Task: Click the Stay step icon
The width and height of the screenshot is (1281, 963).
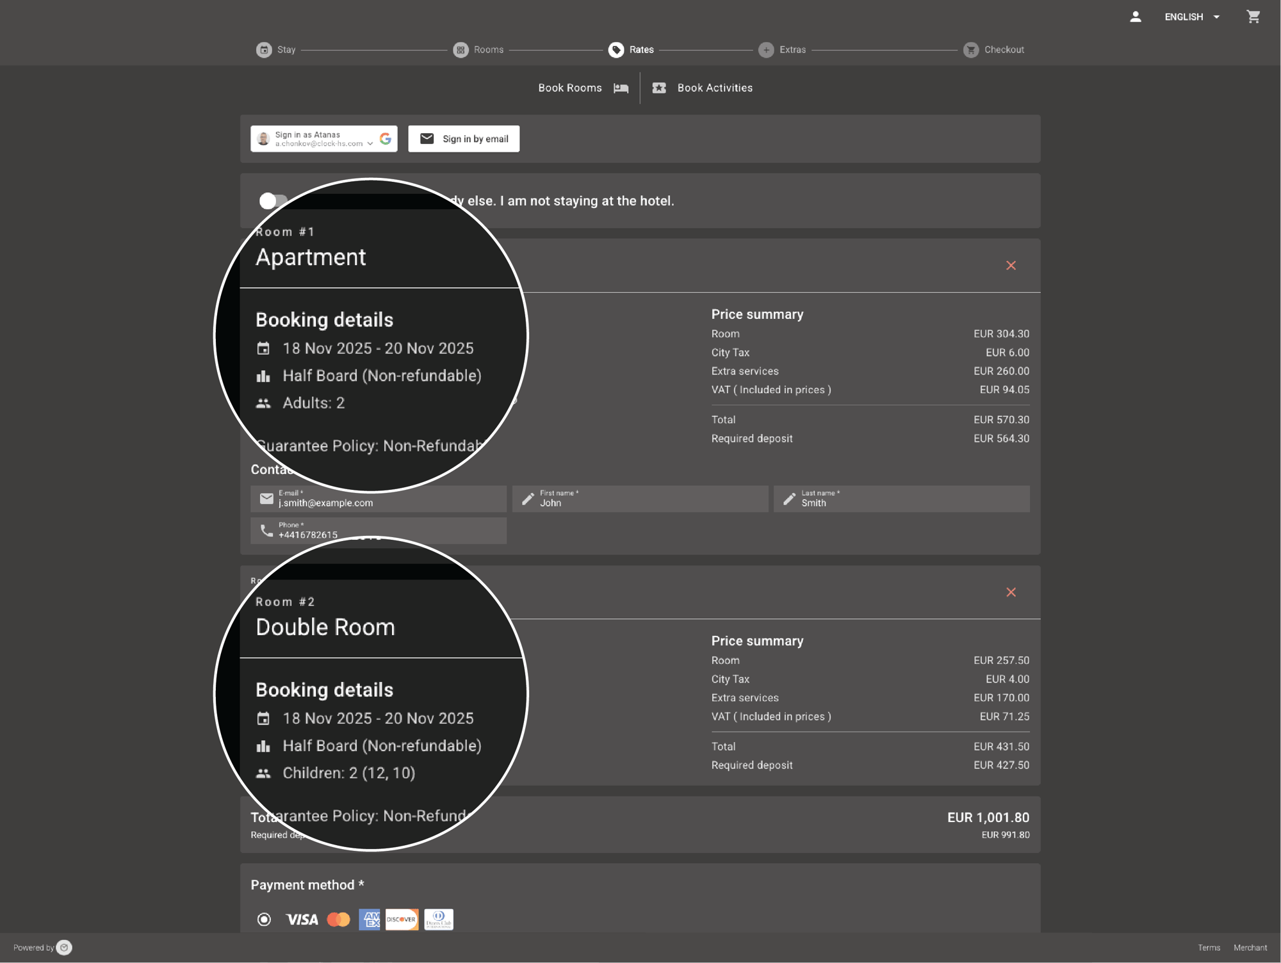Action: pos(264,49)
